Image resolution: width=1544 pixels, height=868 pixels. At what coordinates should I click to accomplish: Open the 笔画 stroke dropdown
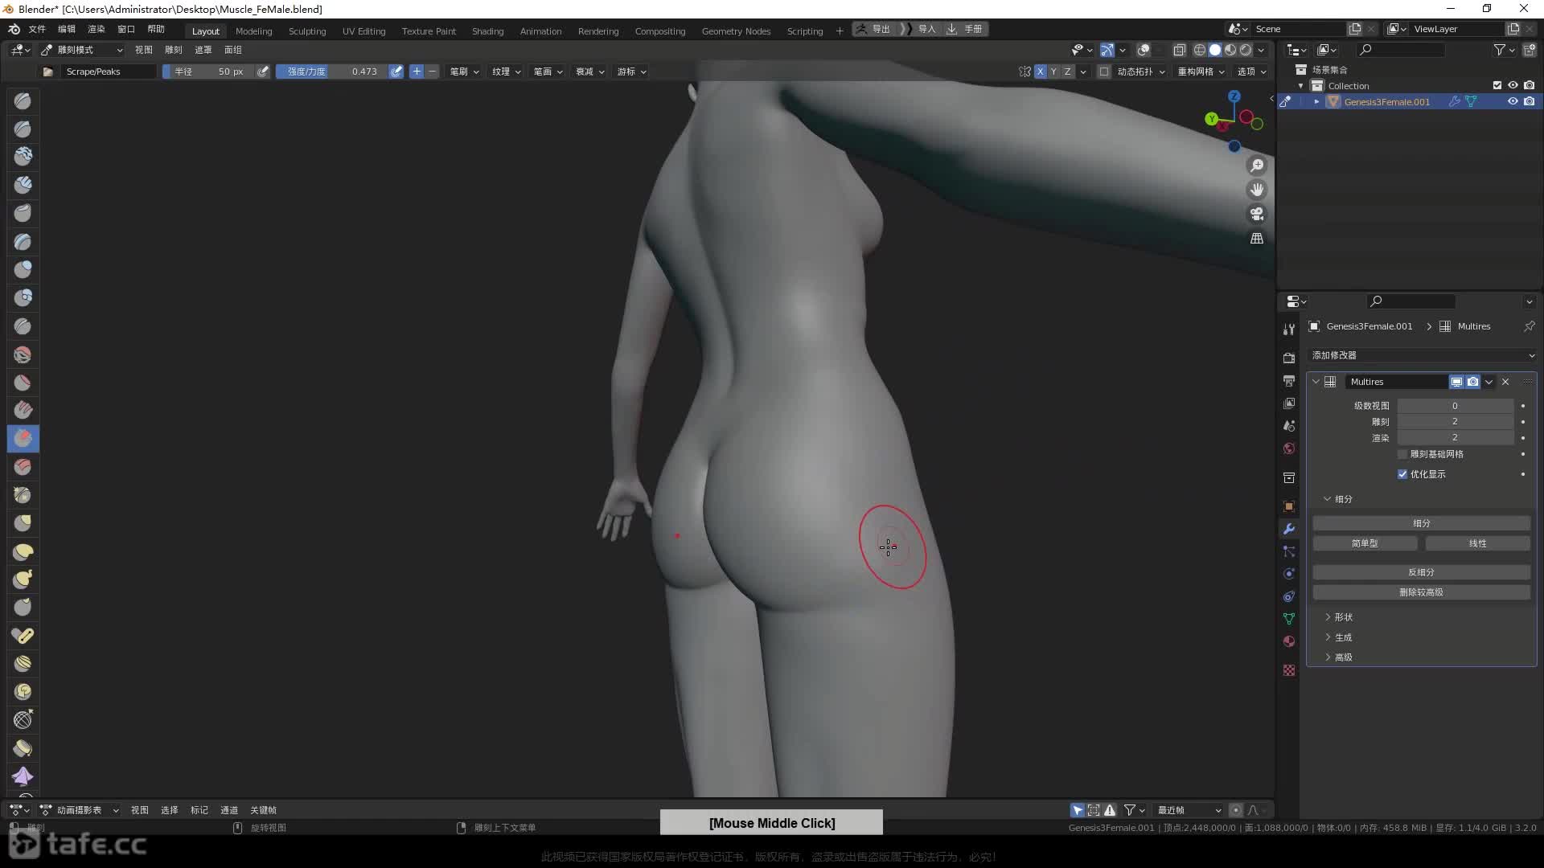coord(548,72)
